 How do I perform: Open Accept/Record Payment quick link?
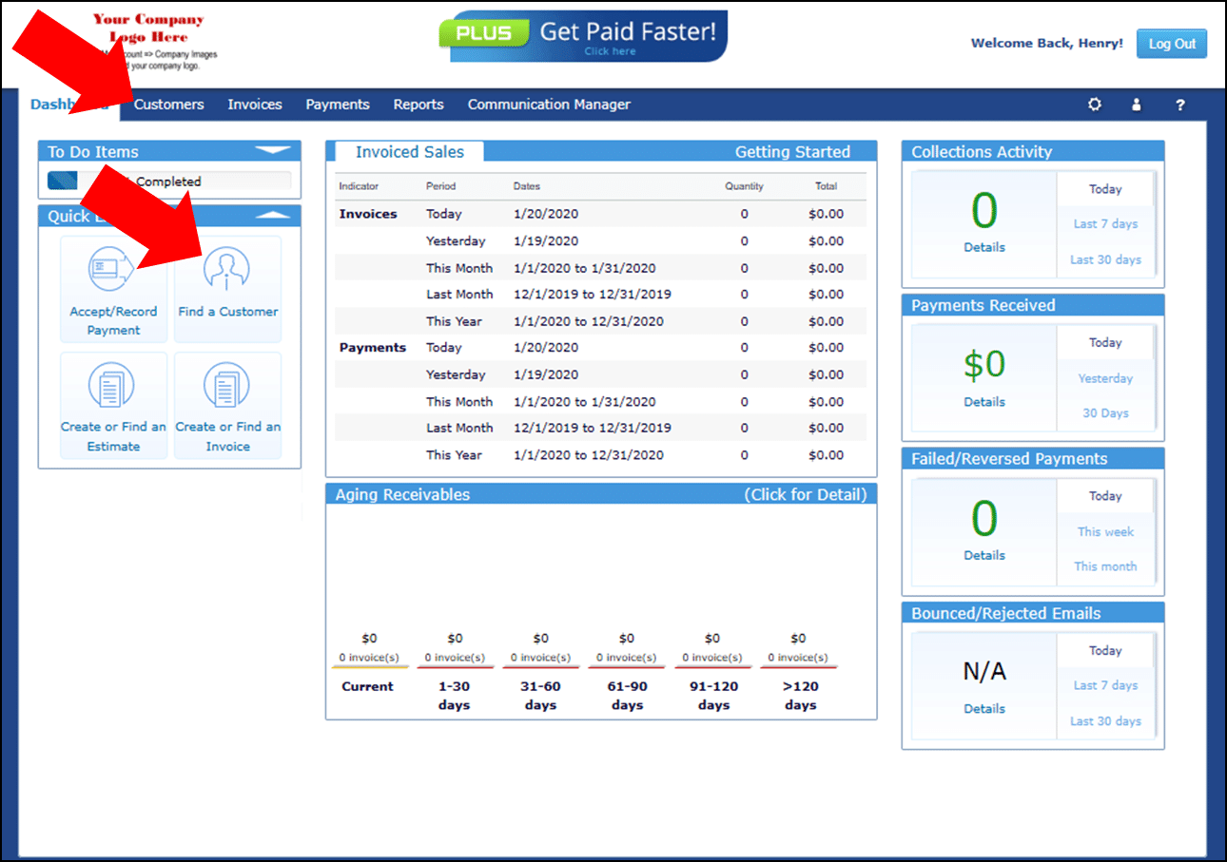[113, 289]
